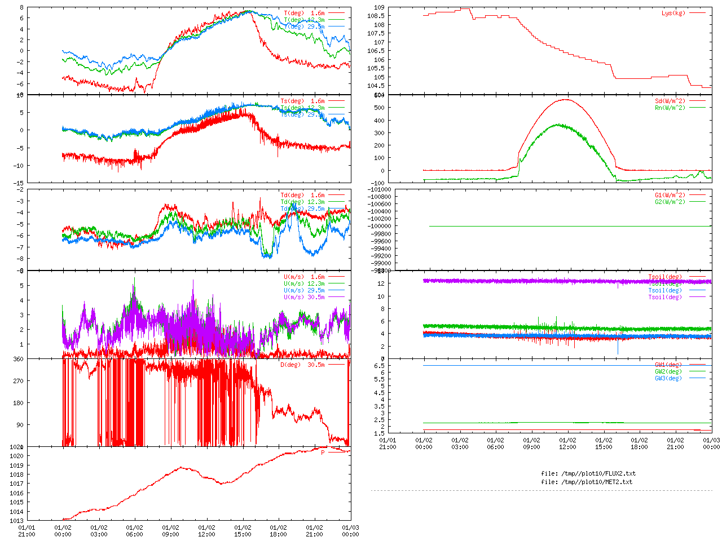This screenshot has height=541, width=722.
Task: Click the green Rn(W/m^2) legend line
Action: click(697, 108)
